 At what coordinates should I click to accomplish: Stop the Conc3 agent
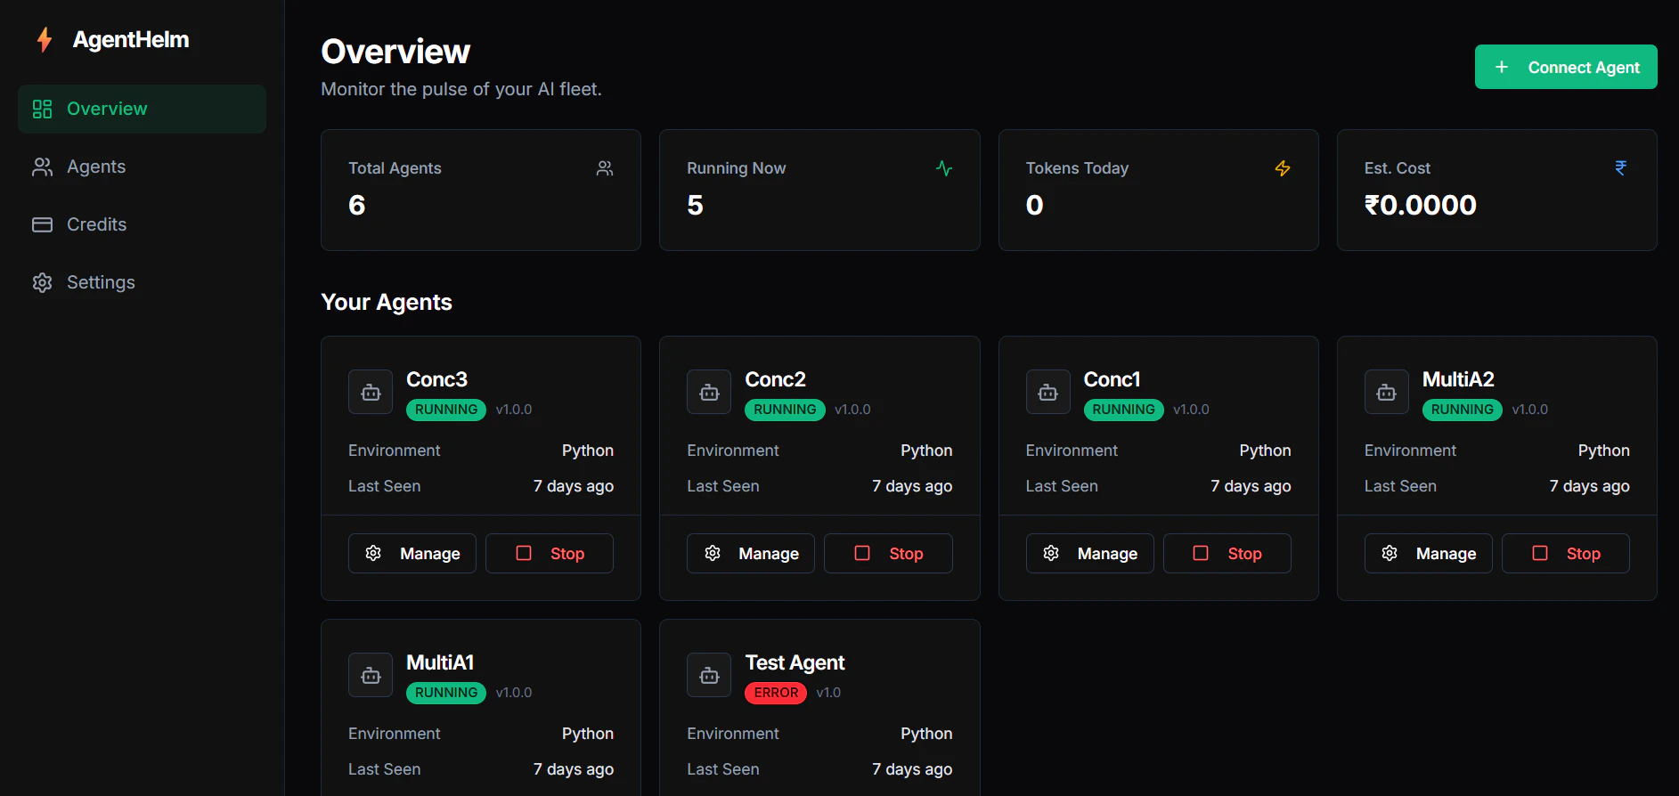coord(550,553)
